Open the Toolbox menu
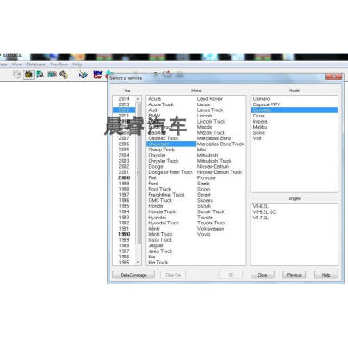The height and width of the screenshot is (348, 348). click(59, 64)
